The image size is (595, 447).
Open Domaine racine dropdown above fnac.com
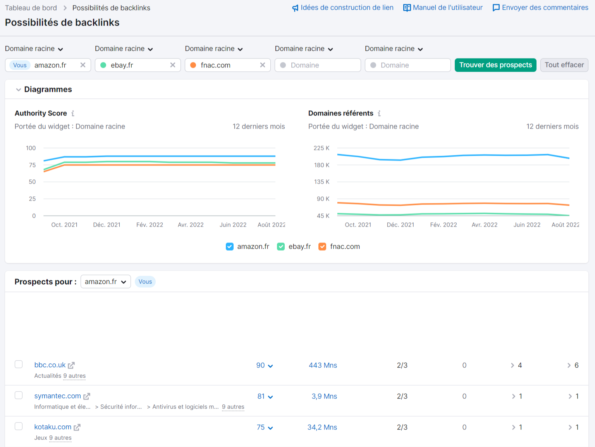[214, 49]
